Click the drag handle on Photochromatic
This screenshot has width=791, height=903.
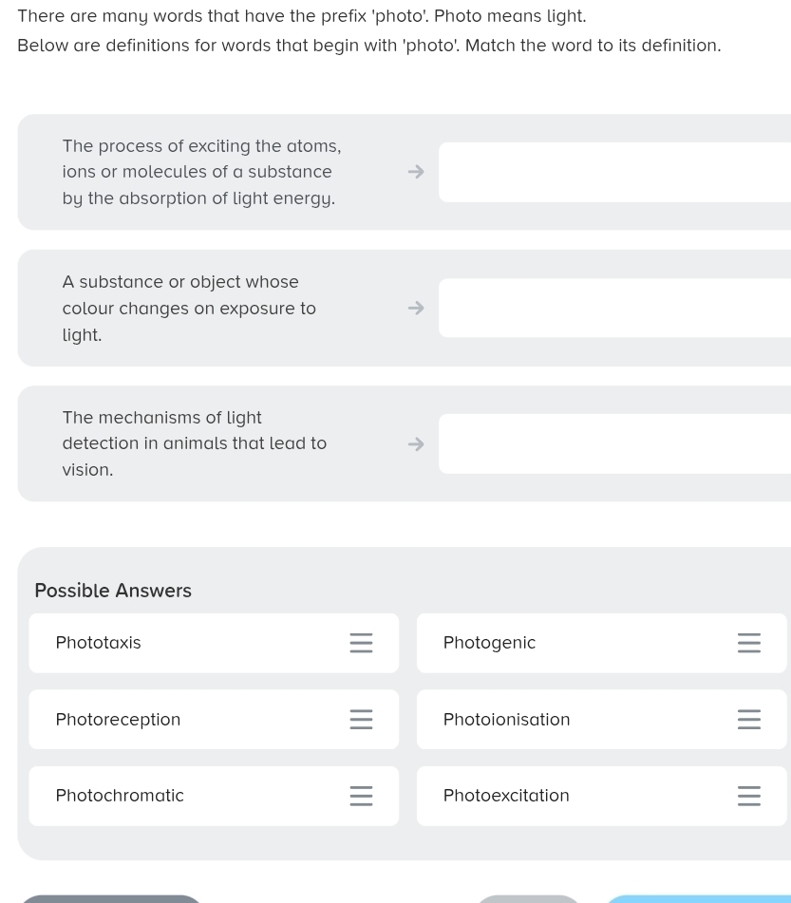pos(361,796)
